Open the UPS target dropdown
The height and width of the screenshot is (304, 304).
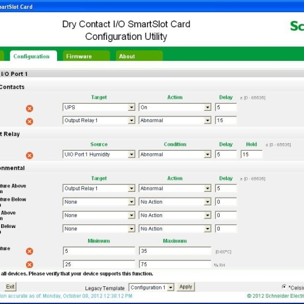[99, 108]
